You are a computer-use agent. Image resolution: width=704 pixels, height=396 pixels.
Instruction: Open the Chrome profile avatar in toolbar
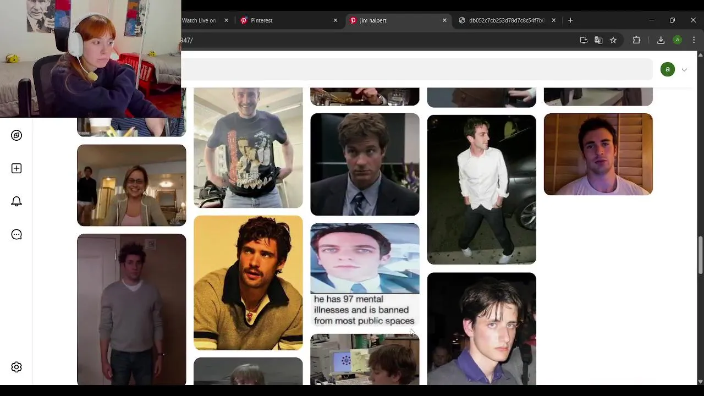pos(678,40)
